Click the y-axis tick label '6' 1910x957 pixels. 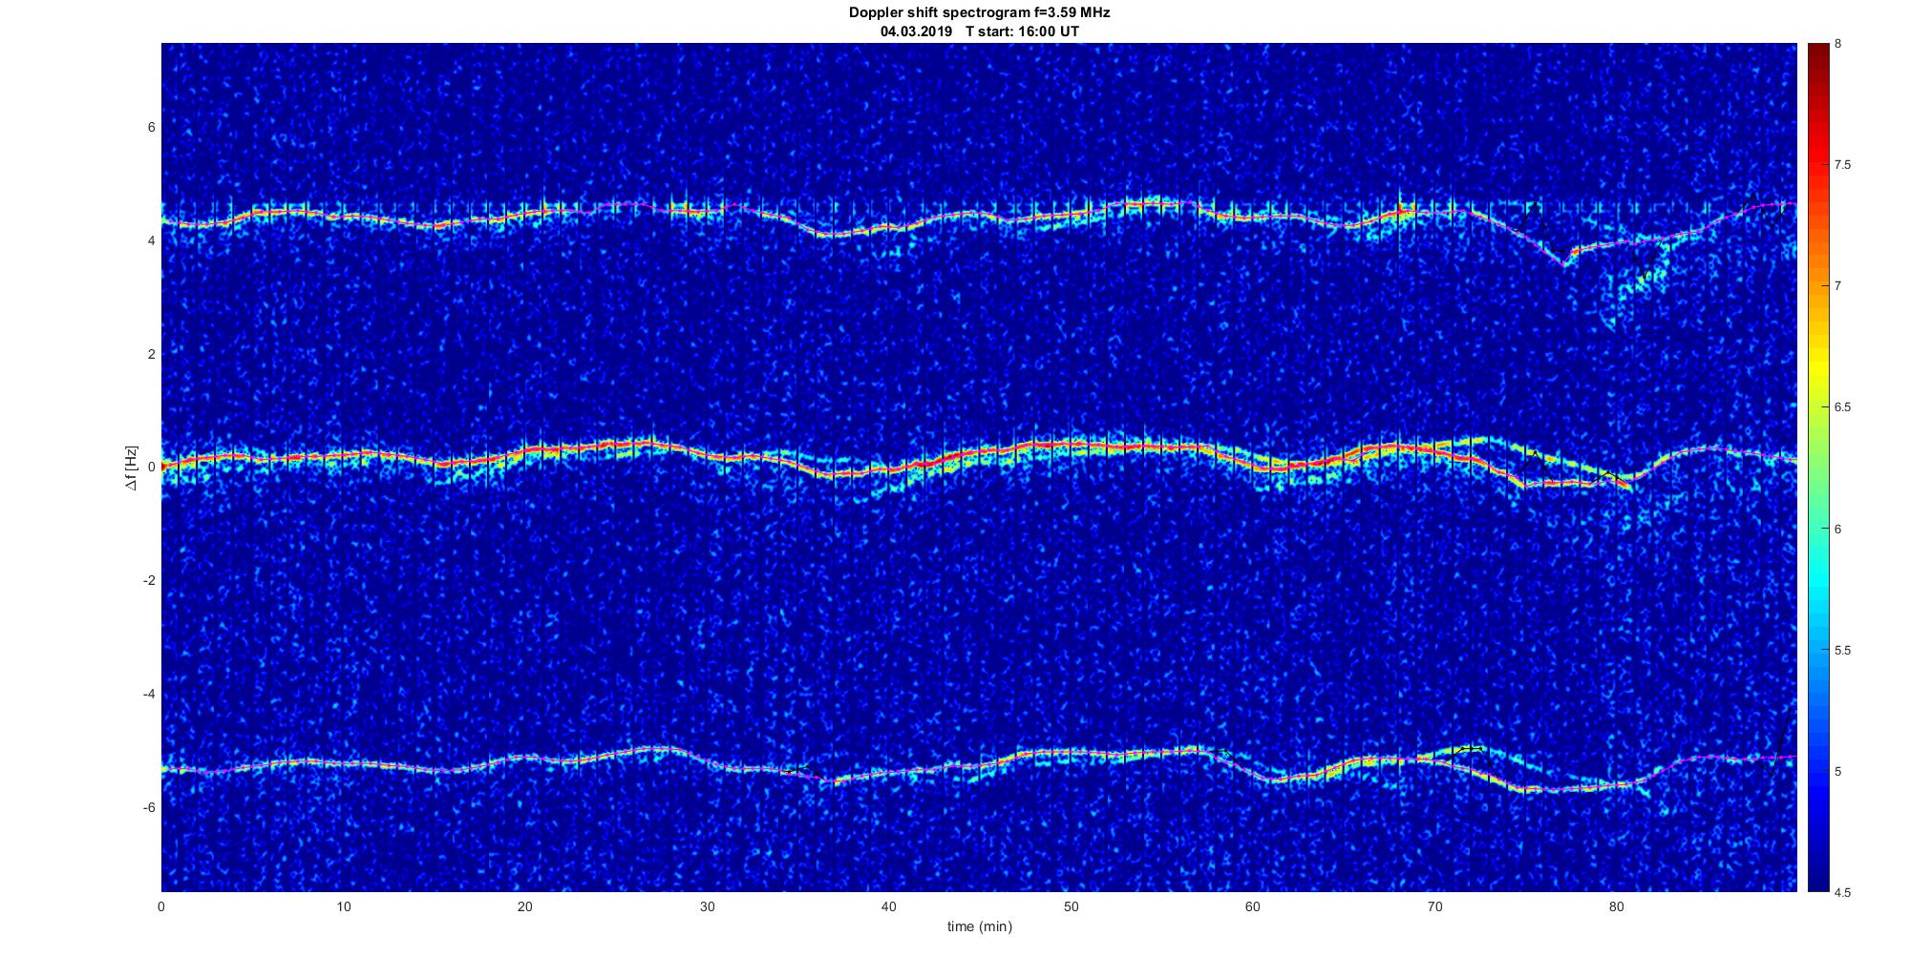click(151, 127)
